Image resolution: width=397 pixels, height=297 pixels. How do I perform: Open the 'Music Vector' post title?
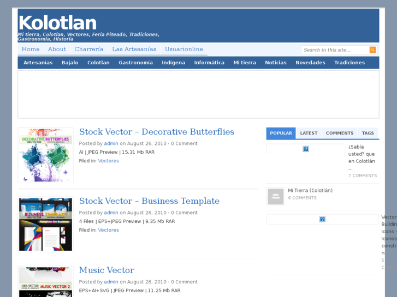click(106, 270)
